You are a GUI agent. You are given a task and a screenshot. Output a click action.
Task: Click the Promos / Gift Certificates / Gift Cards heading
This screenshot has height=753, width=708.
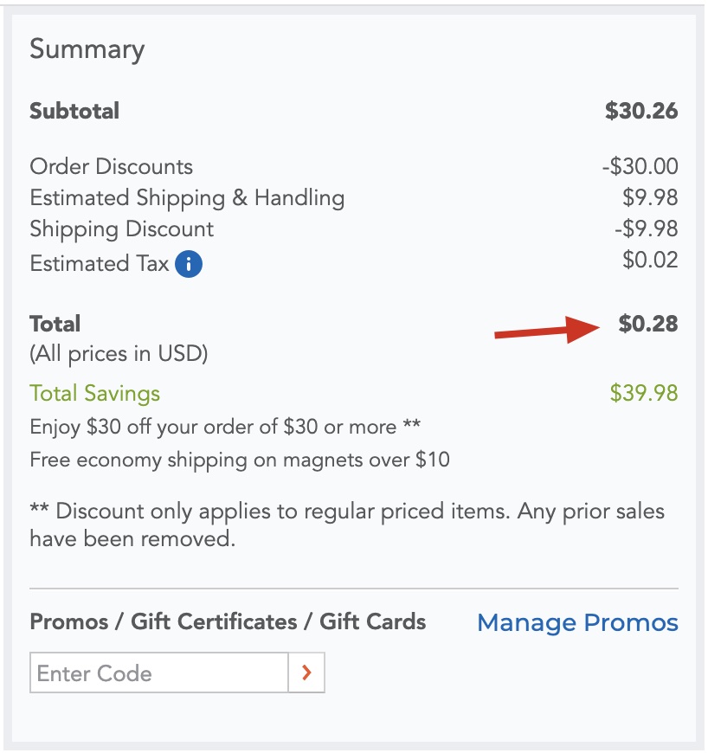click(228, 621)
